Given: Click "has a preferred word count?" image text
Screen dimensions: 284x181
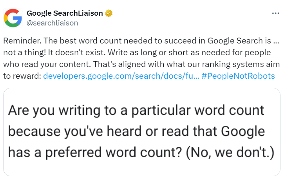Looking at the screenshot, I should (95, 152).
